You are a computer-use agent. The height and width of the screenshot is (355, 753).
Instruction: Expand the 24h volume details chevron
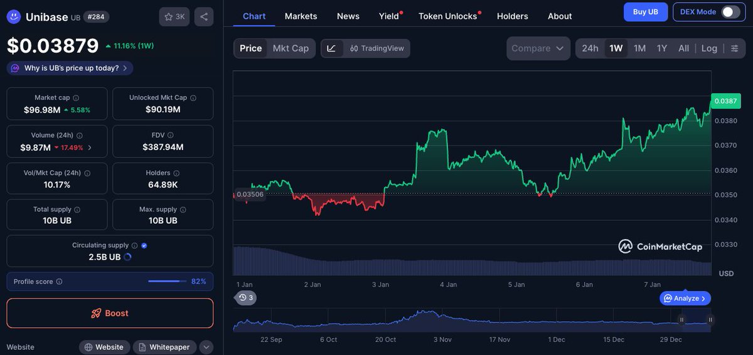[90, 148]
